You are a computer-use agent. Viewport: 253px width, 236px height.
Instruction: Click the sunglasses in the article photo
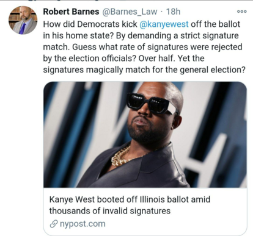tap(150, 103)
